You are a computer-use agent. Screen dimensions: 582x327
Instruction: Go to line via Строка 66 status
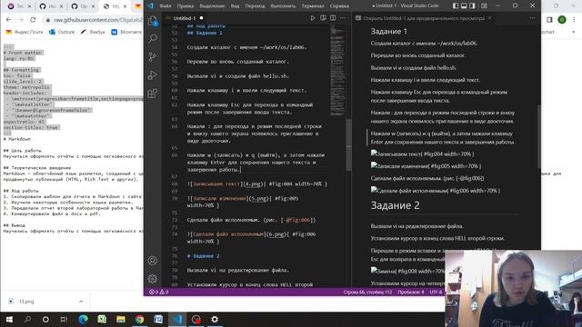click(x=367, y=292)
